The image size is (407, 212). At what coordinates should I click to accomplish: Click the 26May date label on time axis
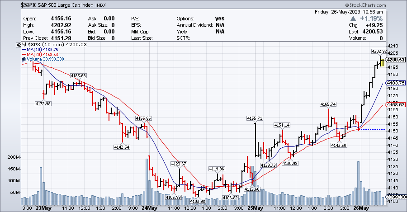(x=361, y=208)
